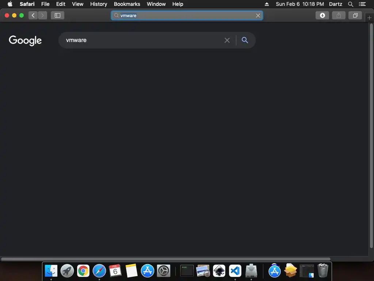Viewport: 374px width, 281px height.
Task: Launch Visual Studio Code from the Dock
Action: pyautogui.click(x=235, y=271)
